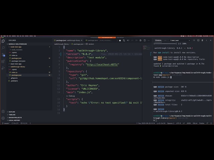
Task: Split the terminal panel icon
Action: [x=198, y=40]
